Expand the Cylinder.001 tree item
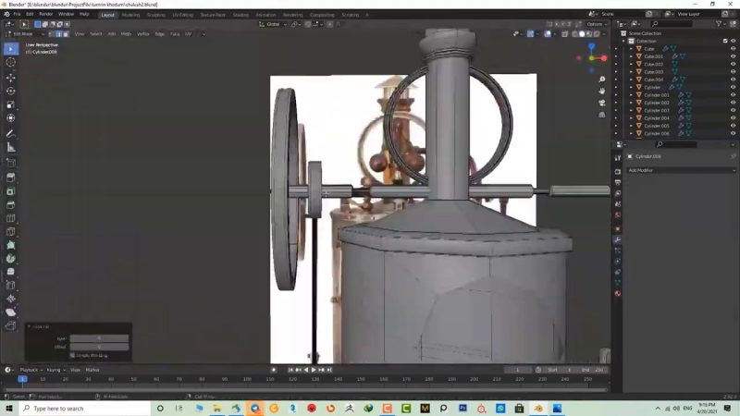 [x=632, y=95]
